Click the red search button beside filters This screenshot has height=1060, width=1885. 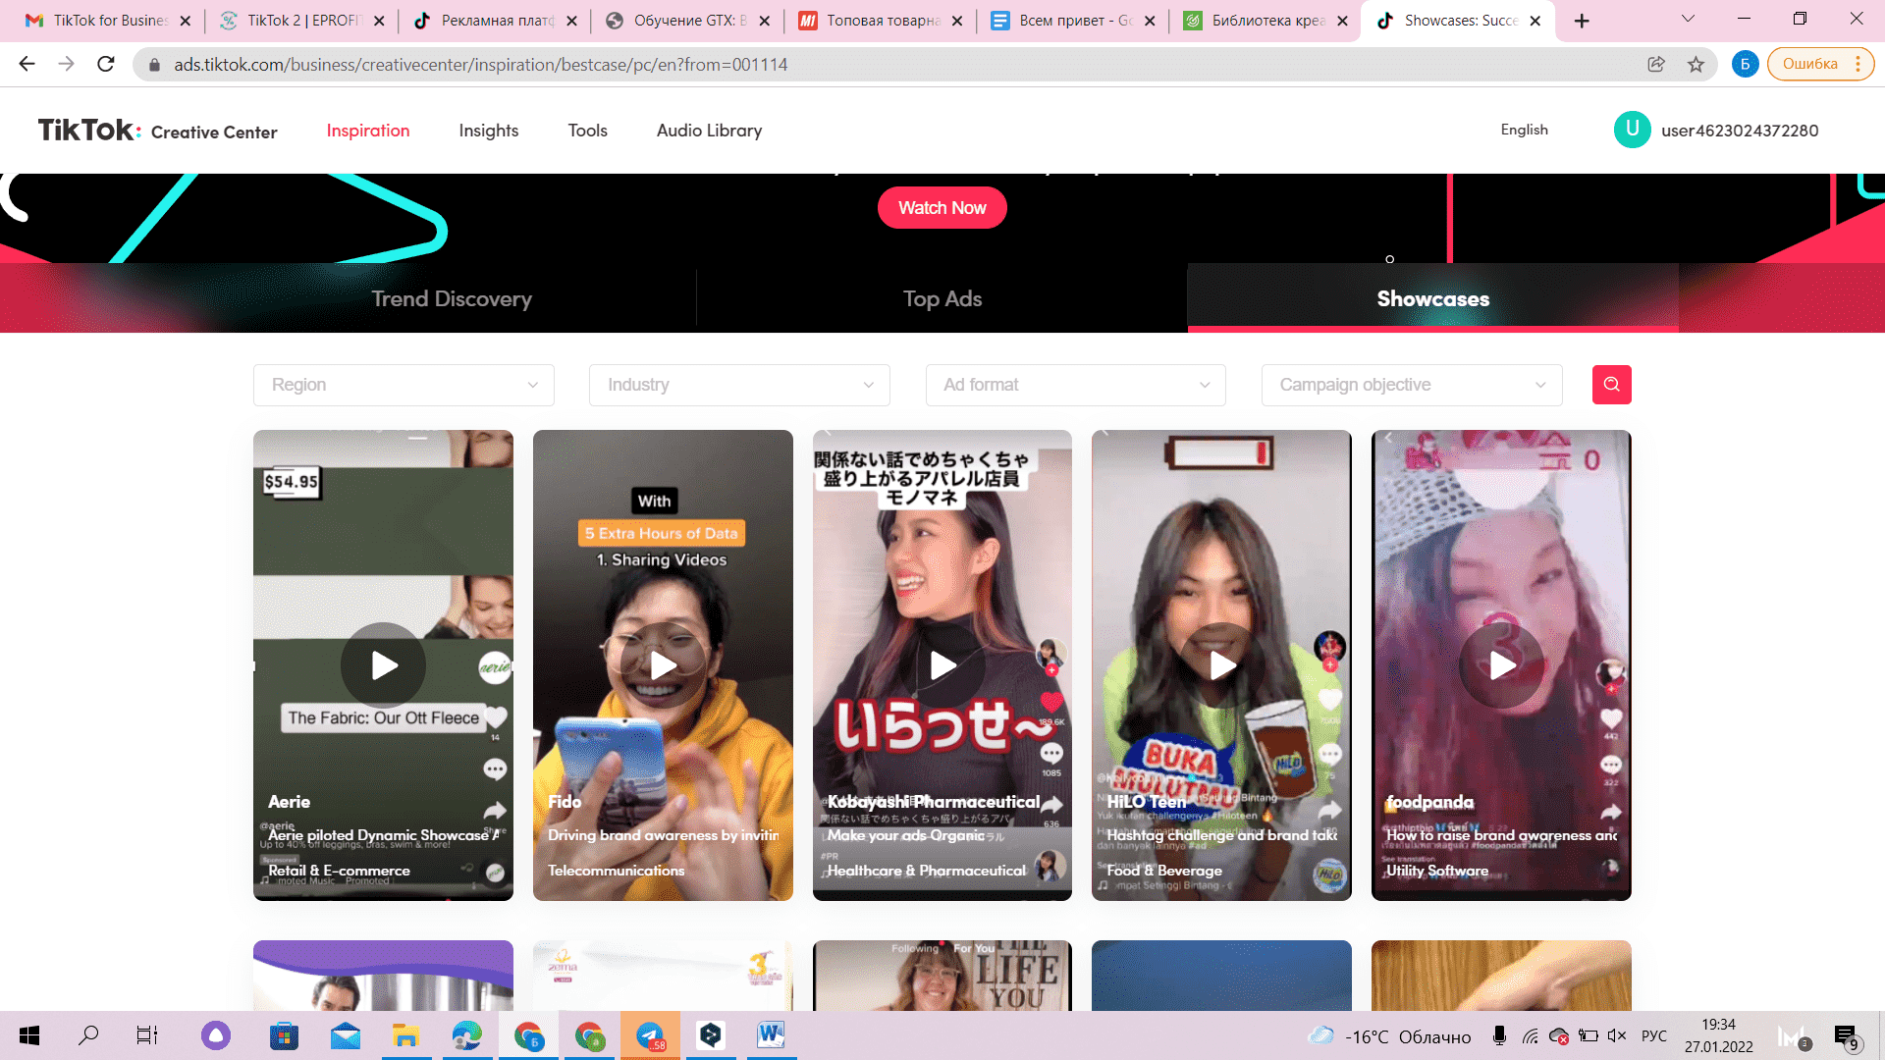click(1611, 385)
